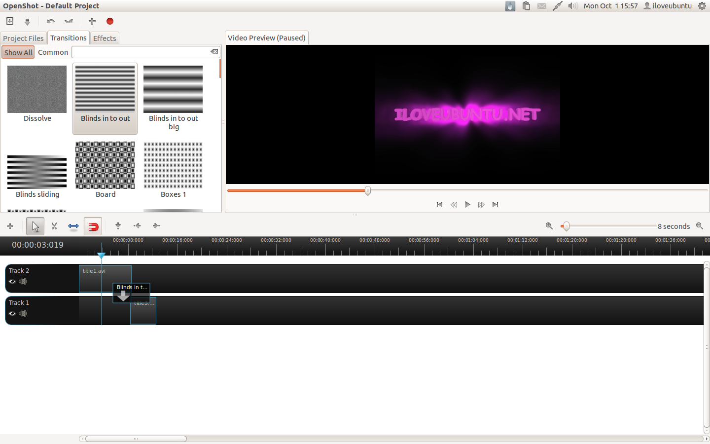Toggle the red Snapping magnet tool
This screenshot has height=444, width=710.
pyautogui.click(x=93, y=226)
